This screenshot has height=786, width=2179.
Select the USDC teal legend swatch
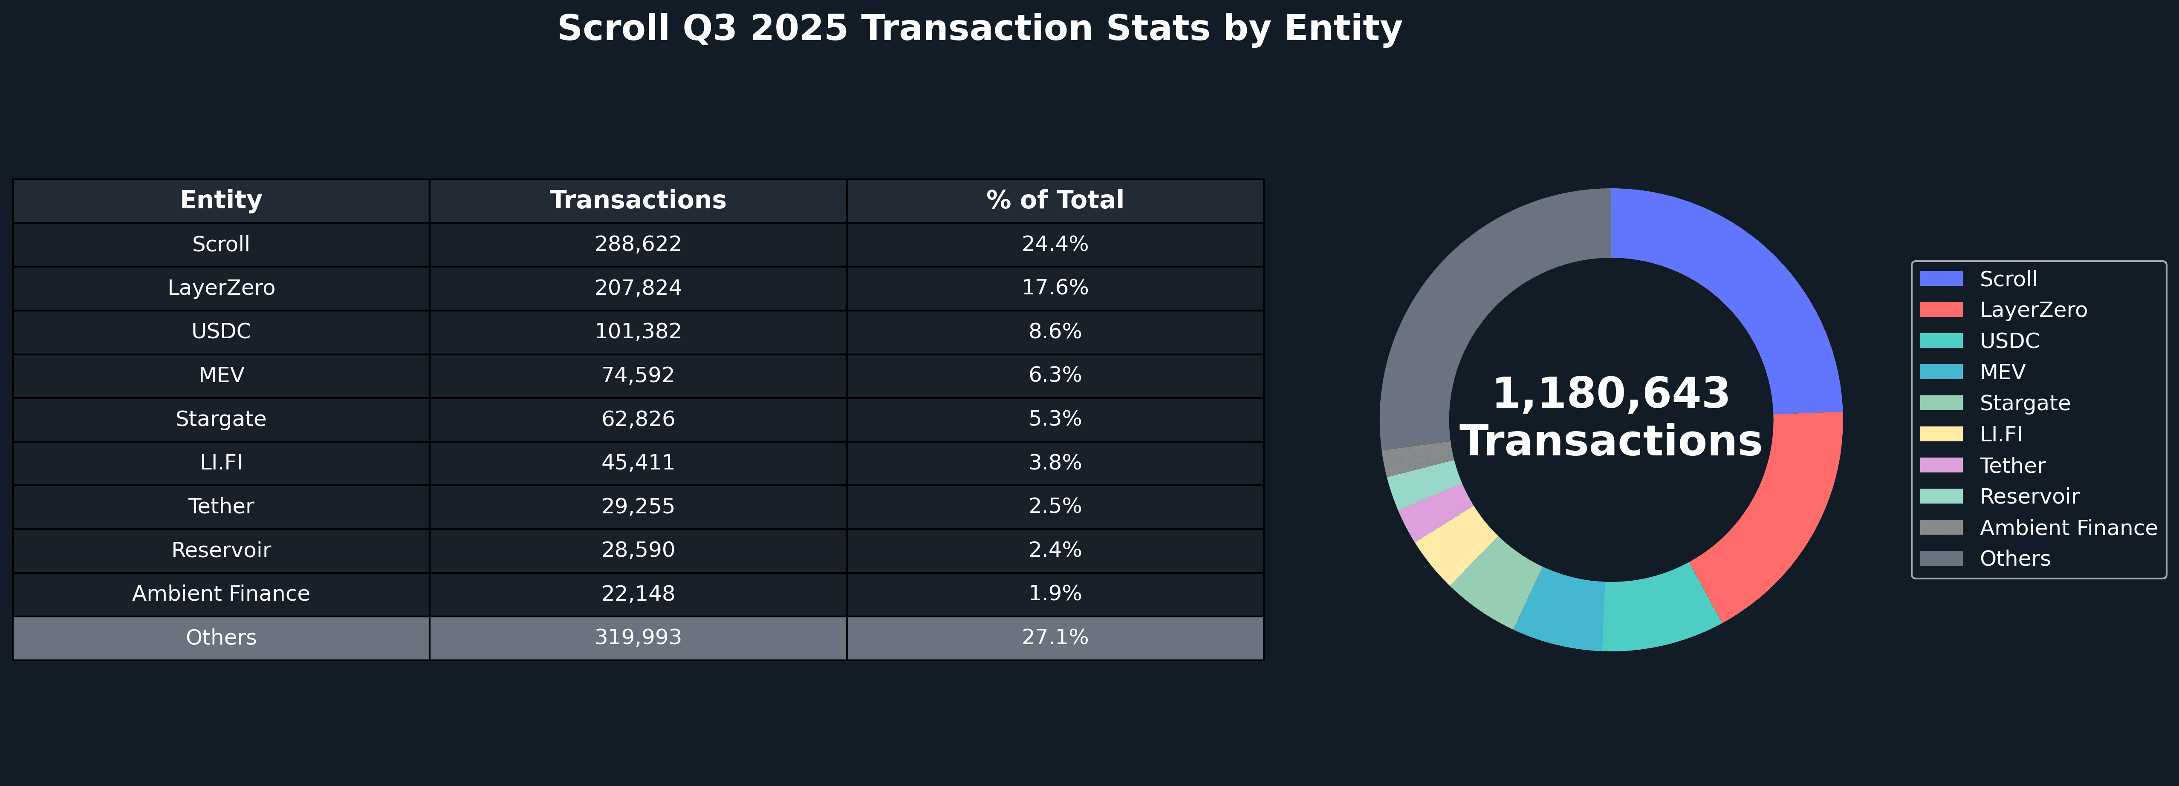pos(1940,341)
